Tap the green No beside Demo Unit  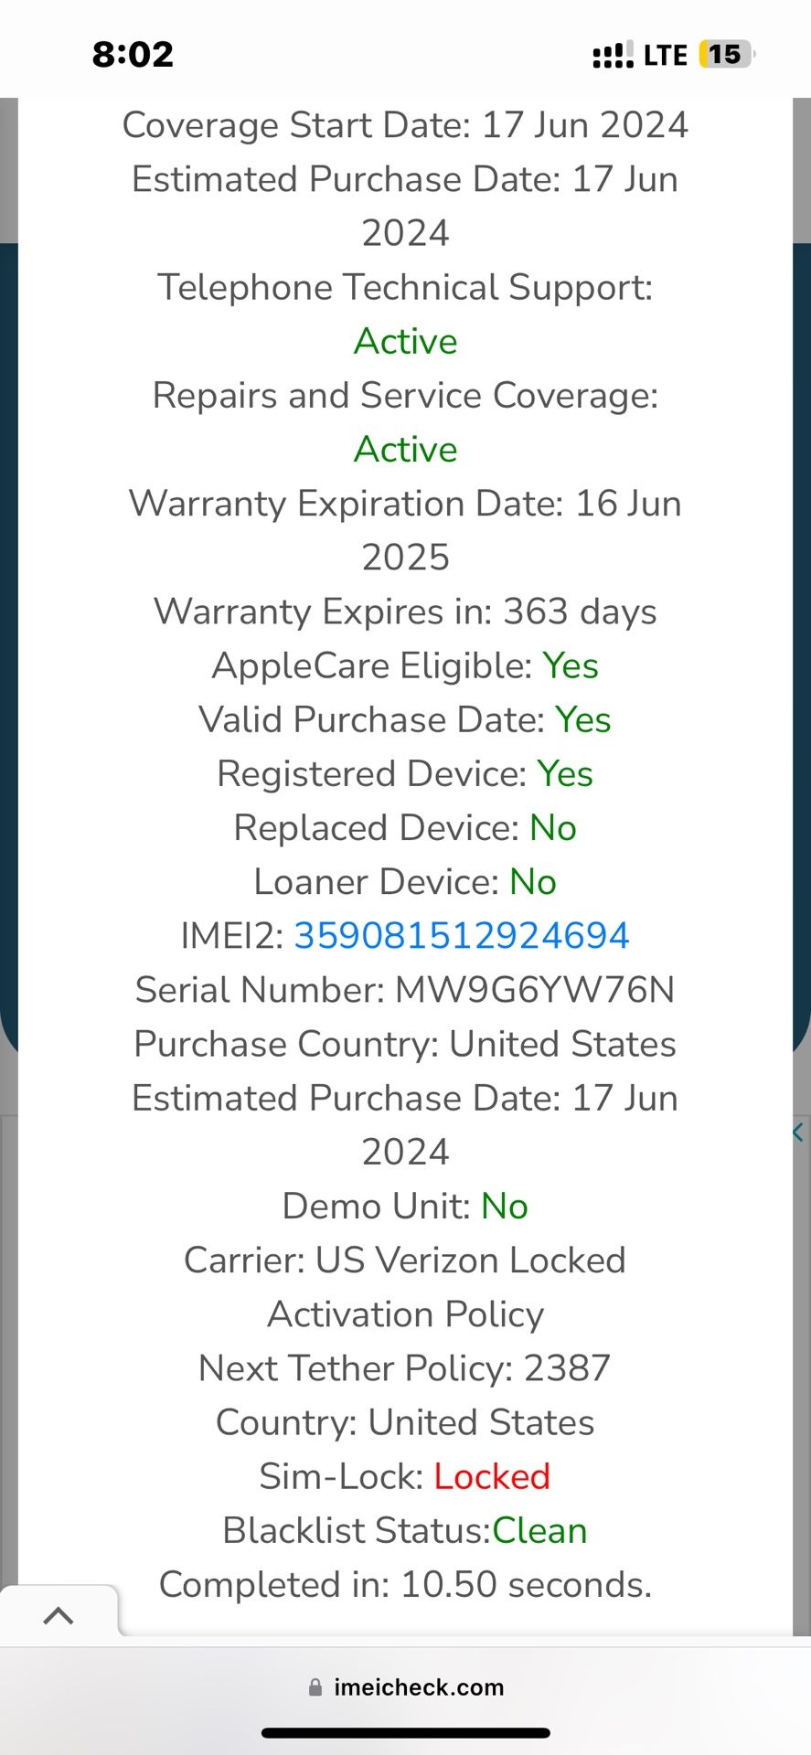click(x=505, y=1206)
